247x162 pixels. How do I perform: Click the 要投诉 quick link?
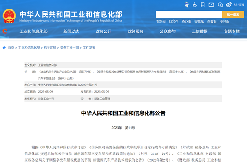pyautogui.click(x=225, y=21)
